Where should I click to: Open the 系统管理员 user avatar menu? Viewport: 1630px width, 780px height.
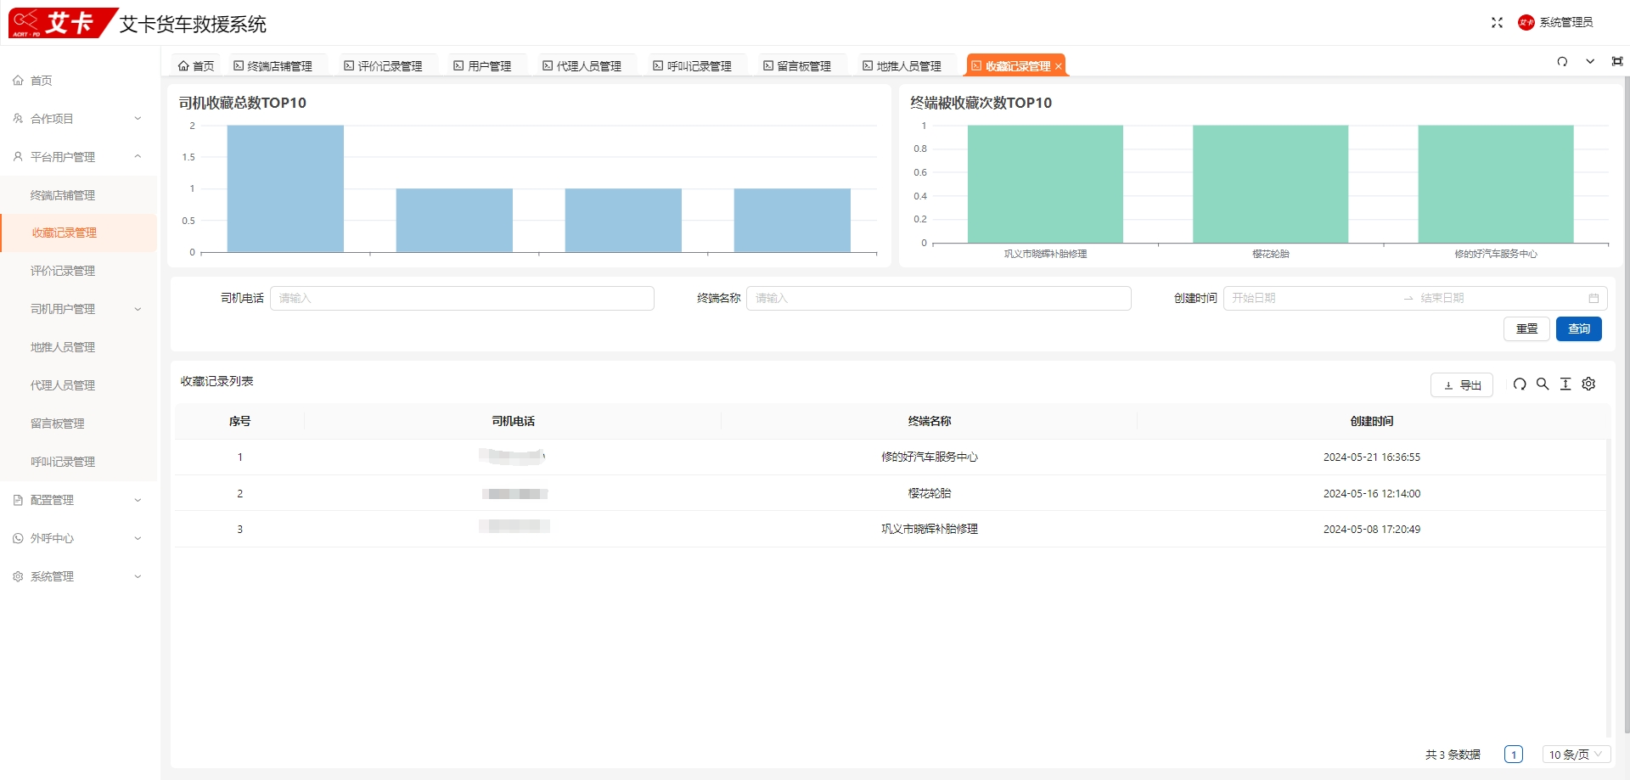point(1555,23)
